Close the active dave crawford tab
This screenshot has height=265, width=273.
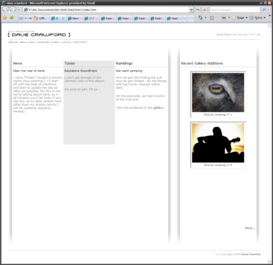[63, 18]
